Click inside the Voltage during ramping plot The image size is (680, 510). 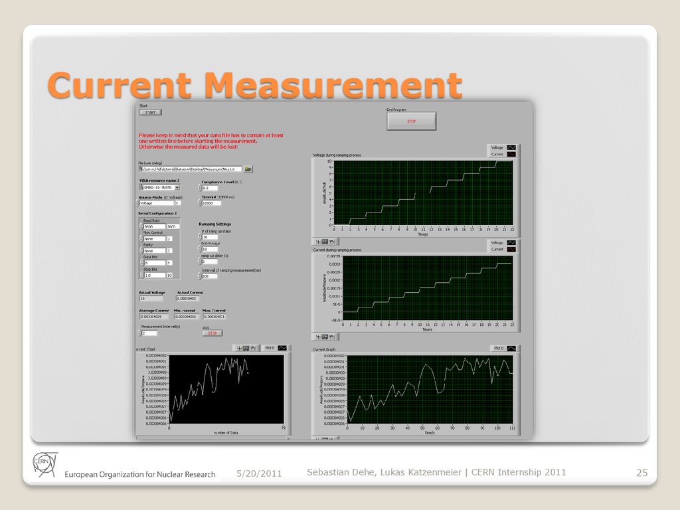423,193
